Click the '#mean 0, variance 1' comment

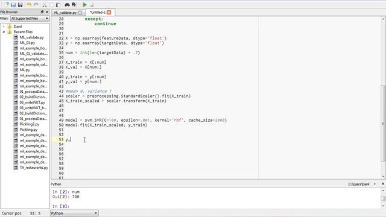(x=89, y=91)
